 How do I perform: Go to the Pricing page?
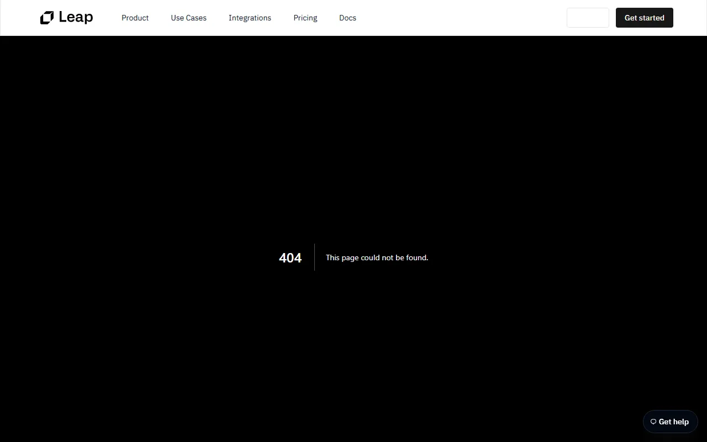point(305,18)
